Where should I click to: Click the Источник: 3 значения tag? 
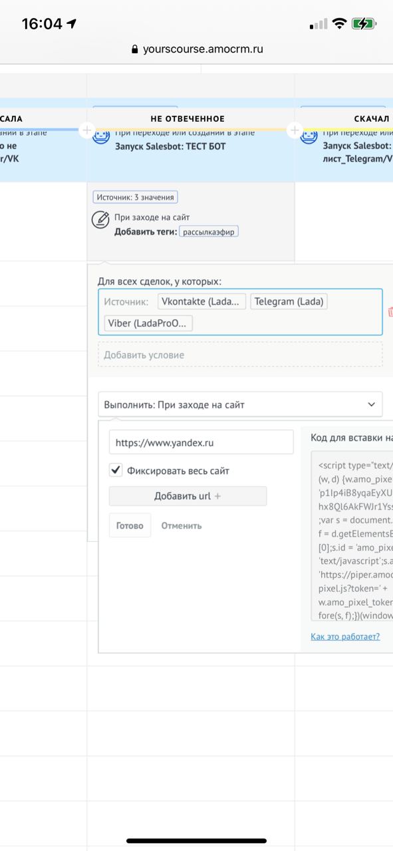tap(136, 197)
